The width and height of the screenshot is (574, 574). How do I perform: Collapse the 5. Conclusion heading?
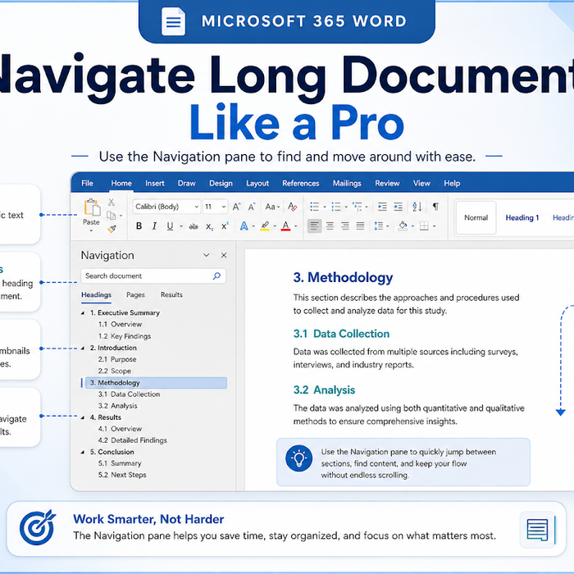click(x=83, y=453)
